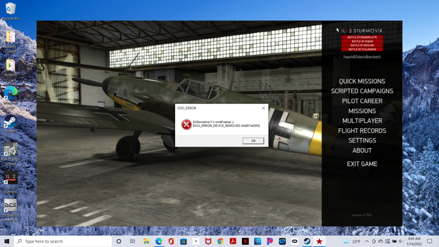This screenshot has width=439, height=247.
Task: Open the purple P app on the taskbar
Action: click(270, 241)
